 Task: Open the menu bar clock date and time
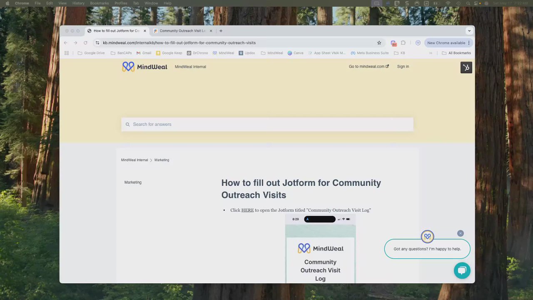click(511, 3)
